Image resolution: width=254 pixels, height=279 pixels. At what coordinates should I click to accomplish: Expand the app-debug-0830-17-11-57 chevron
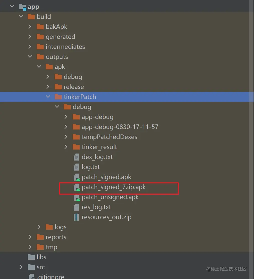tap(66, 127)
